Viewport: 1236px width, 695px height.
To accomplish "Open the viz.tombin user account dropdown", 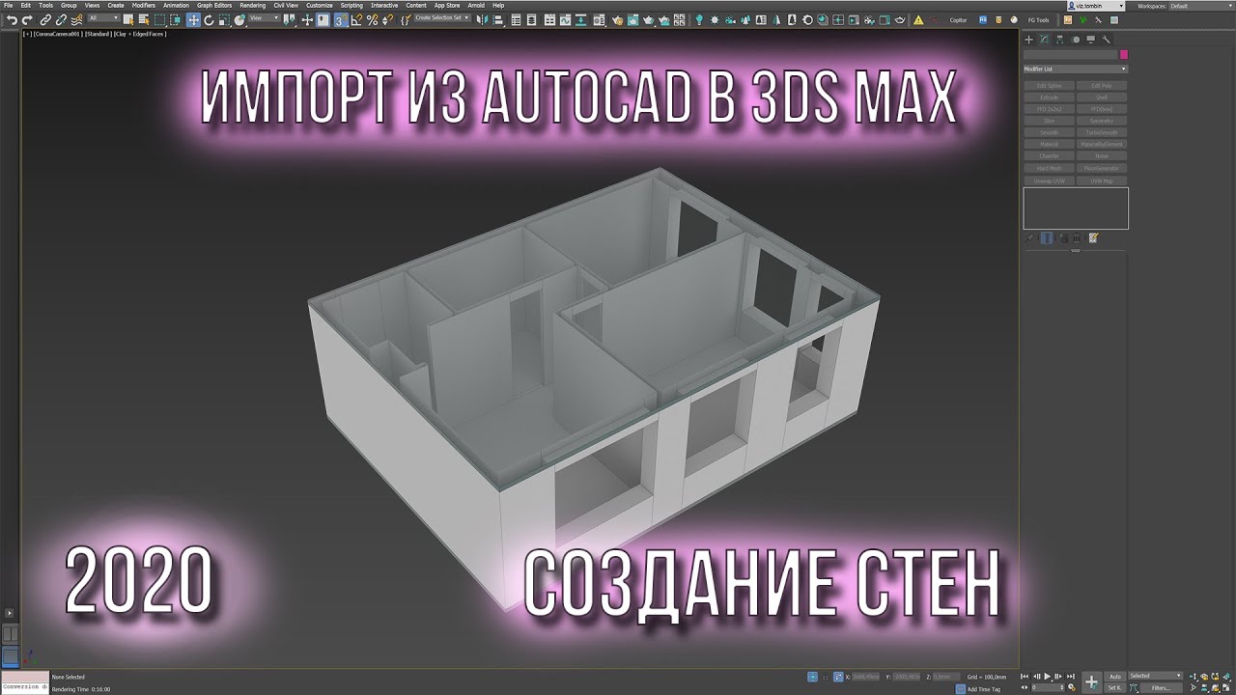I will 1095,6.
